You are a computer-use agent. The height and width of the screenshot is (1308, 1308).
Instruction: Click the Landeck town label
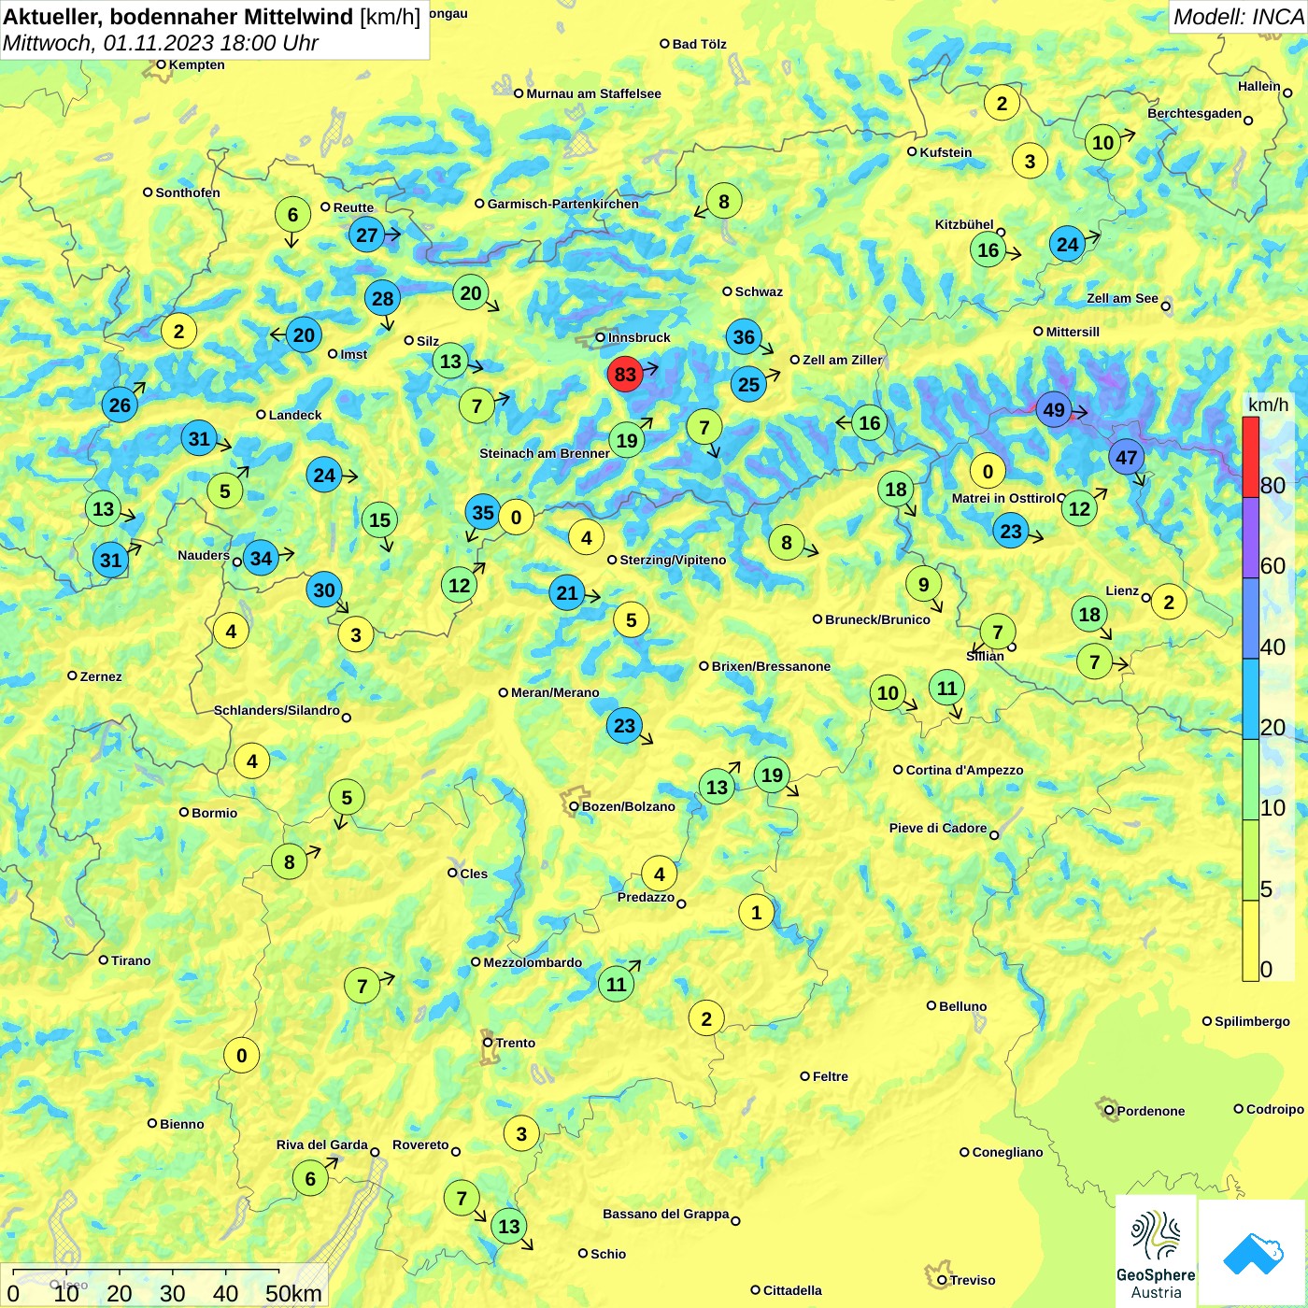point(295,415)
